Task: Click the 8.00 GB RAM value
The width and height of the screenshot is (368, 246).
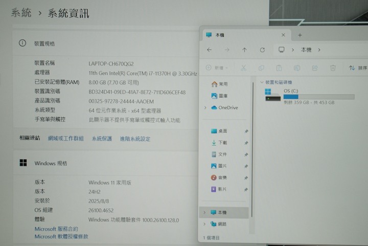Action: click(x=113, y=83)
